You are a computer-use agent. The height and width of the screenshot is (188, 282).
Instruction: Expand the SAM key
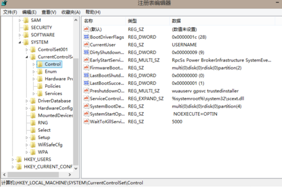(x=20, y=21)
